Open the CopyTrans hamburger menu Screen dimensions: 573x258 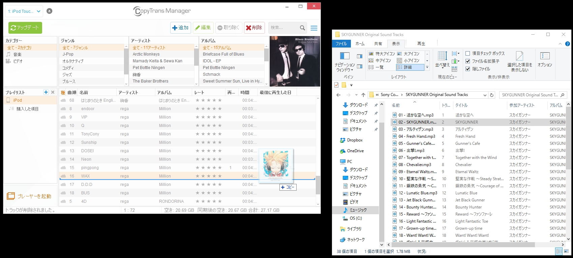tap(314, 28)
